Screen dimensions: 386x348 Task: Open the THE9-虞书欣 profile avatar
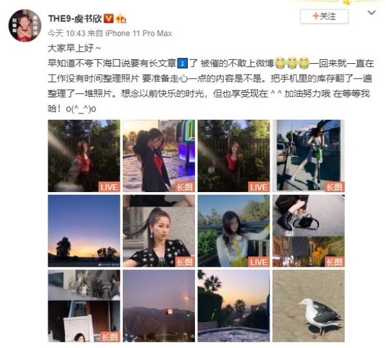25,25
